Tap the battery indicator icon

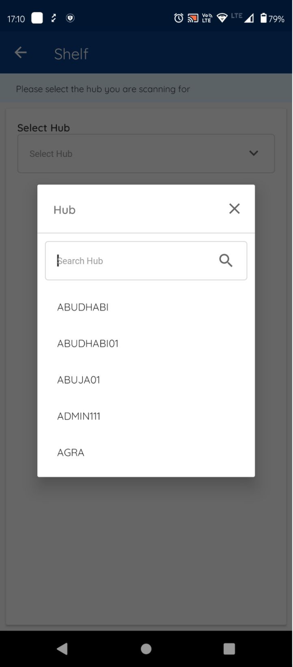coord(263,18)
